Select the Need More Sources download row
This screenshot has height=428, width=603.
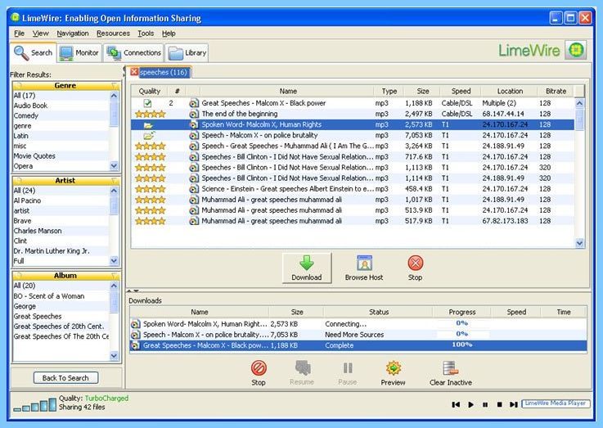[x=358, y=335]
